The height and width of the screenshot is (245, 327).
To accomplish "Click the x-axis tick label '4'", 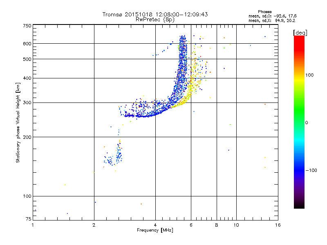I will 155,225.
